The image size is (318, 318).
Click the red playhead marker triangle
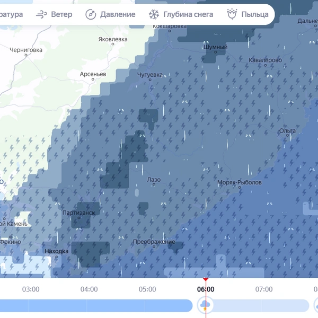tap(206, 279)
